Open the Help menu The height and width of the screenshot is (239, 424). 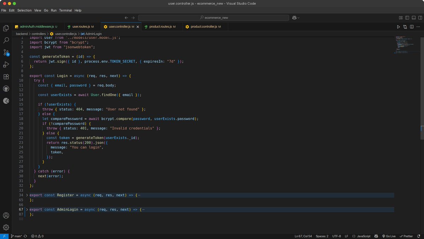(x=78, y=10)
